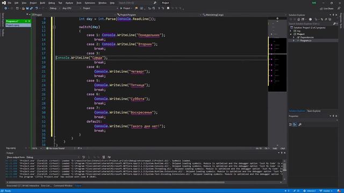The height and width of the screenshot is (193, 344).
Task: Click the Clear All output icon
Action: click(x=103, y=157)
